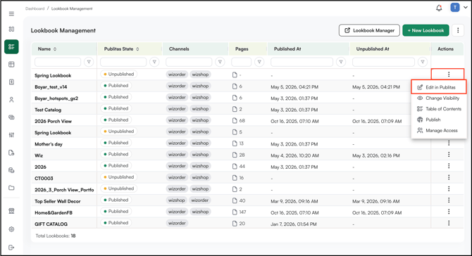Open actions menu for Wiz row

[x=449, y=155]
